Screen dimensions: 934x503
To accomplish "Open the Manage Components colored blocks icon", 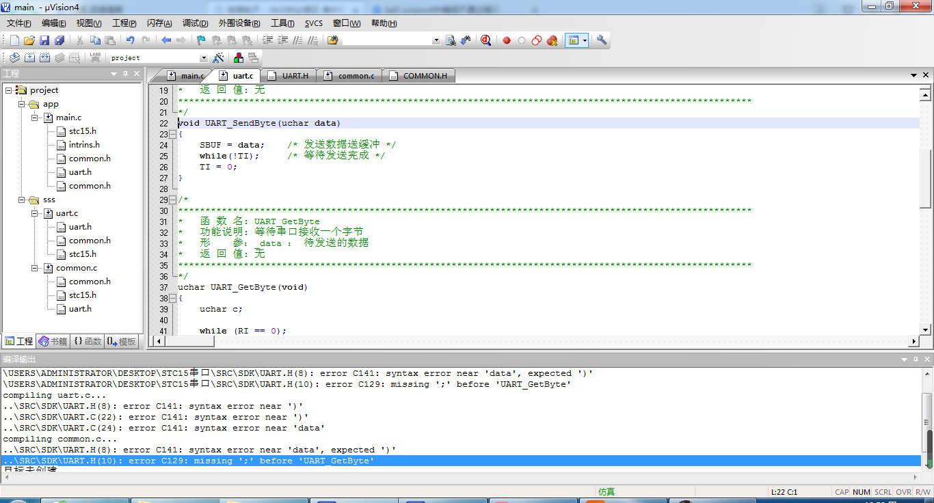I will coord(239,58).
